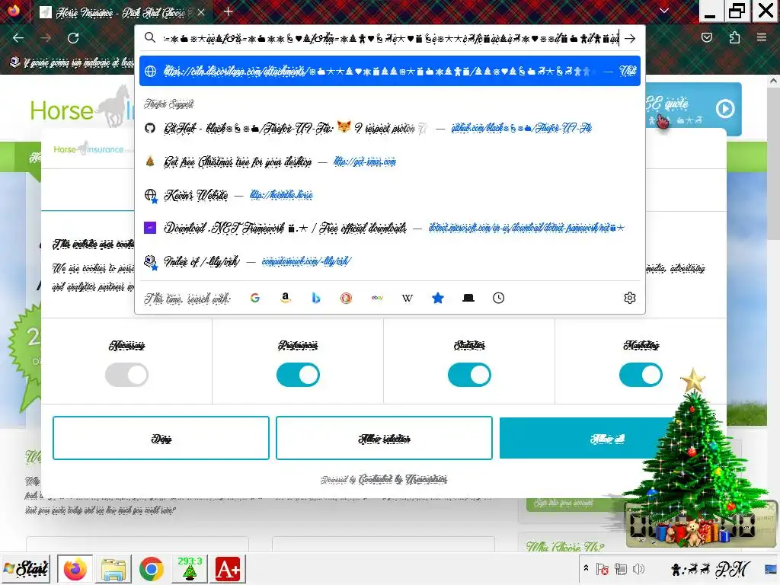Search open tabs using the tabs icon

click(x=468, y=298)
